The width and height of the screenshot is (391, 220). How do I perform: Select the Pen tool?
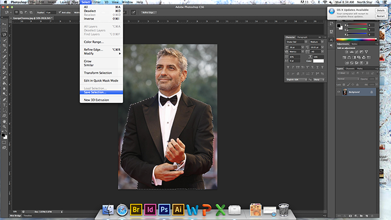click(4, 99)
